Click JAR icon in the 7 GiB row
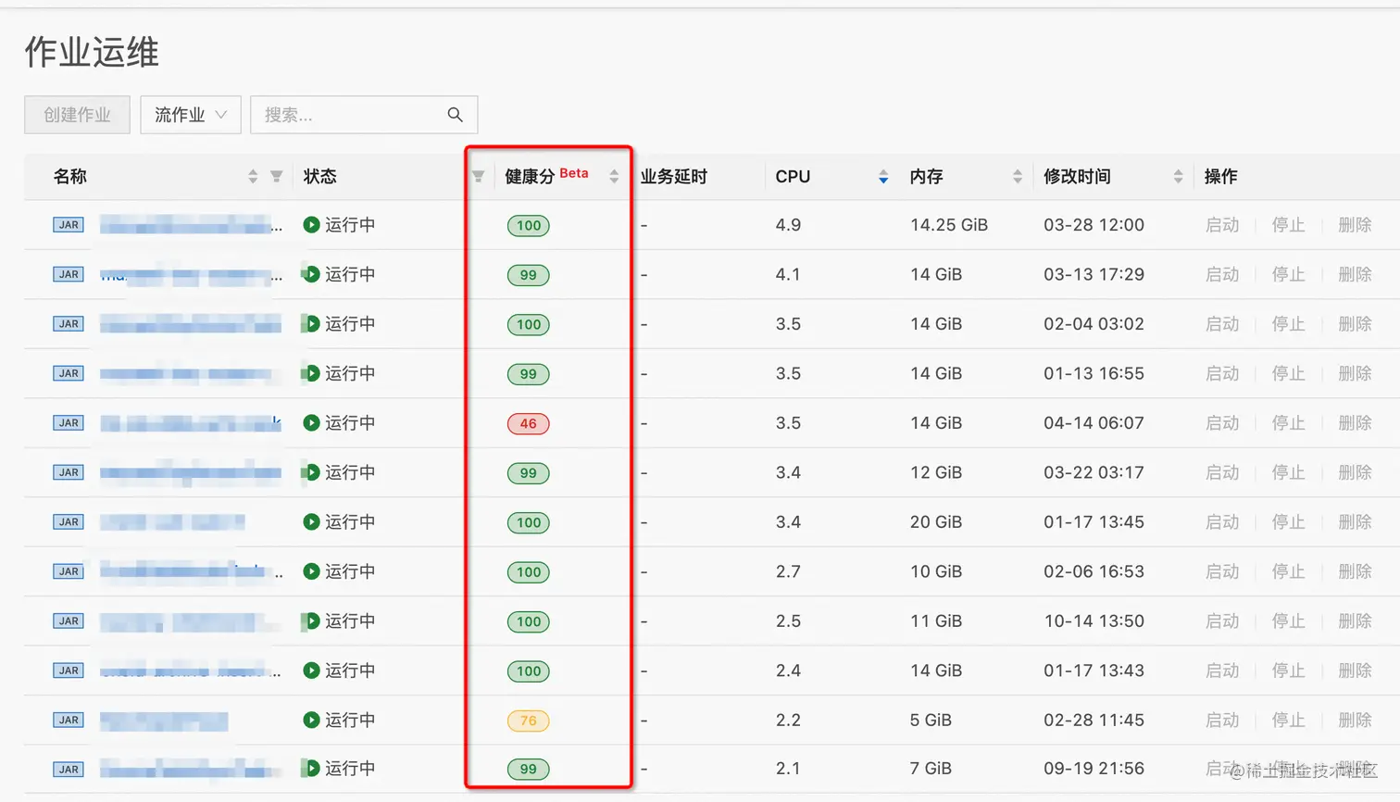 point(69,770)
